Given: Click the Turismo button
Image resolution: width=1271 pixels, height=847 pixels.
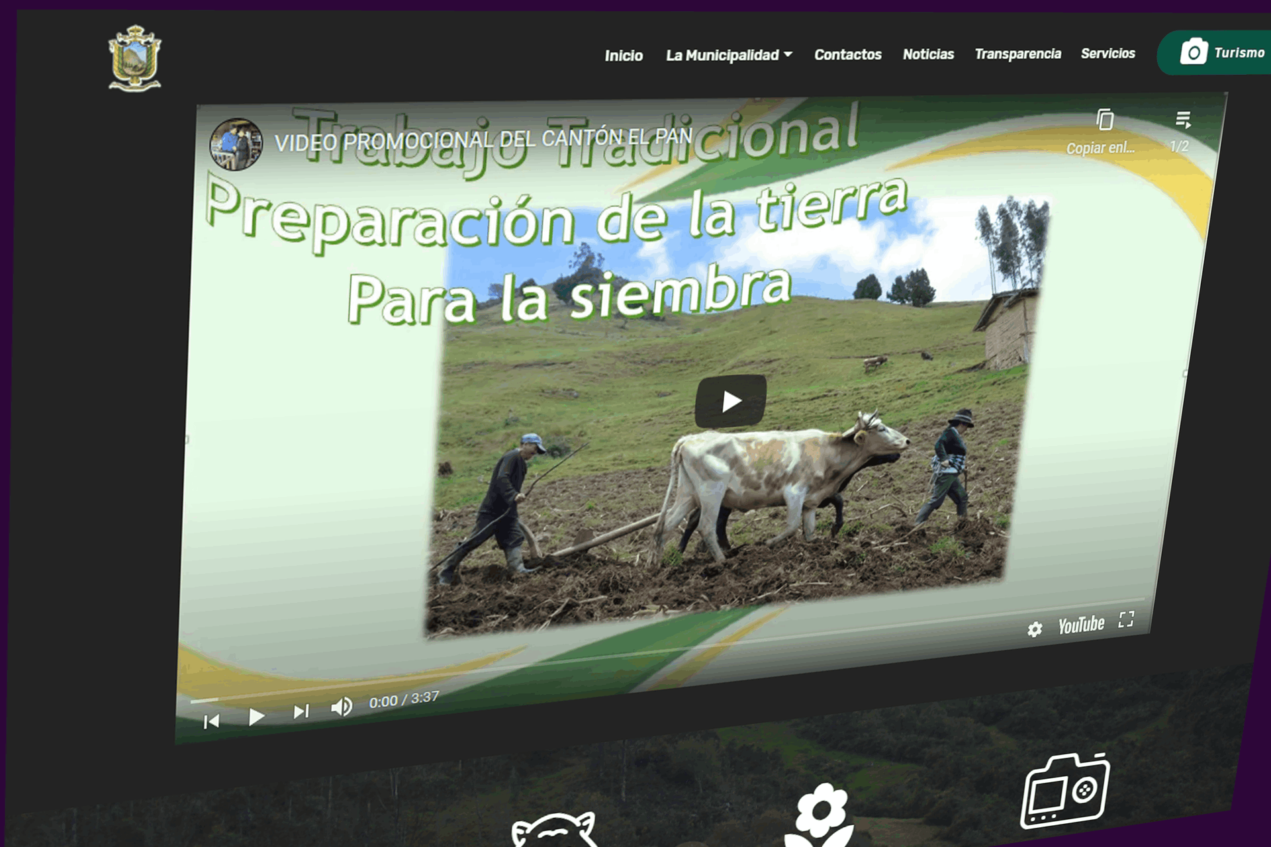Looking at the screenshot, I should click(x=1214, y=52).
